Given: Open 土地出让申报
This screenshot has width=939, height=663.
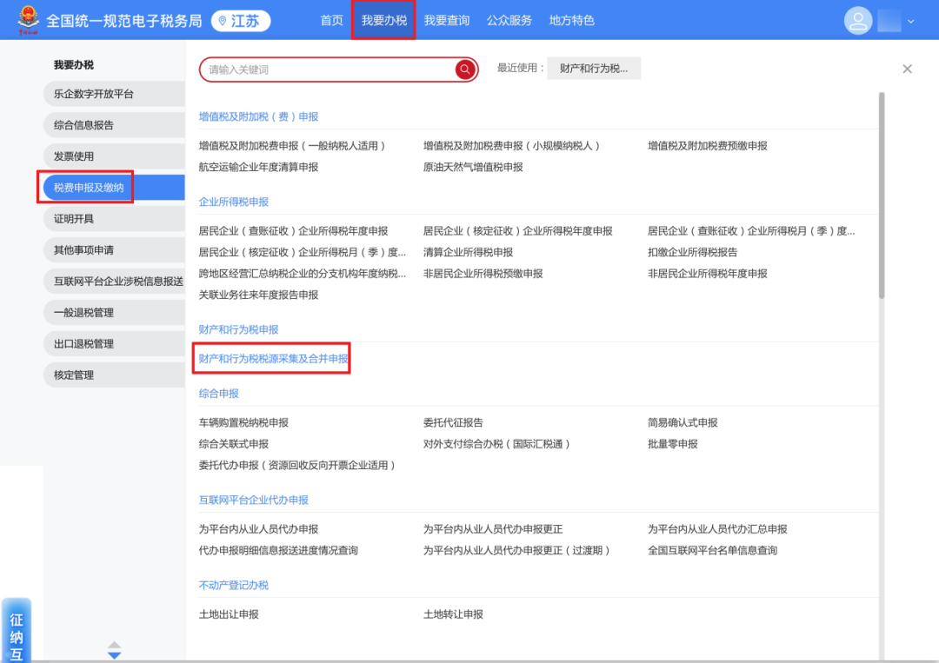Looking at the screenshot, I should coord(229,614).
